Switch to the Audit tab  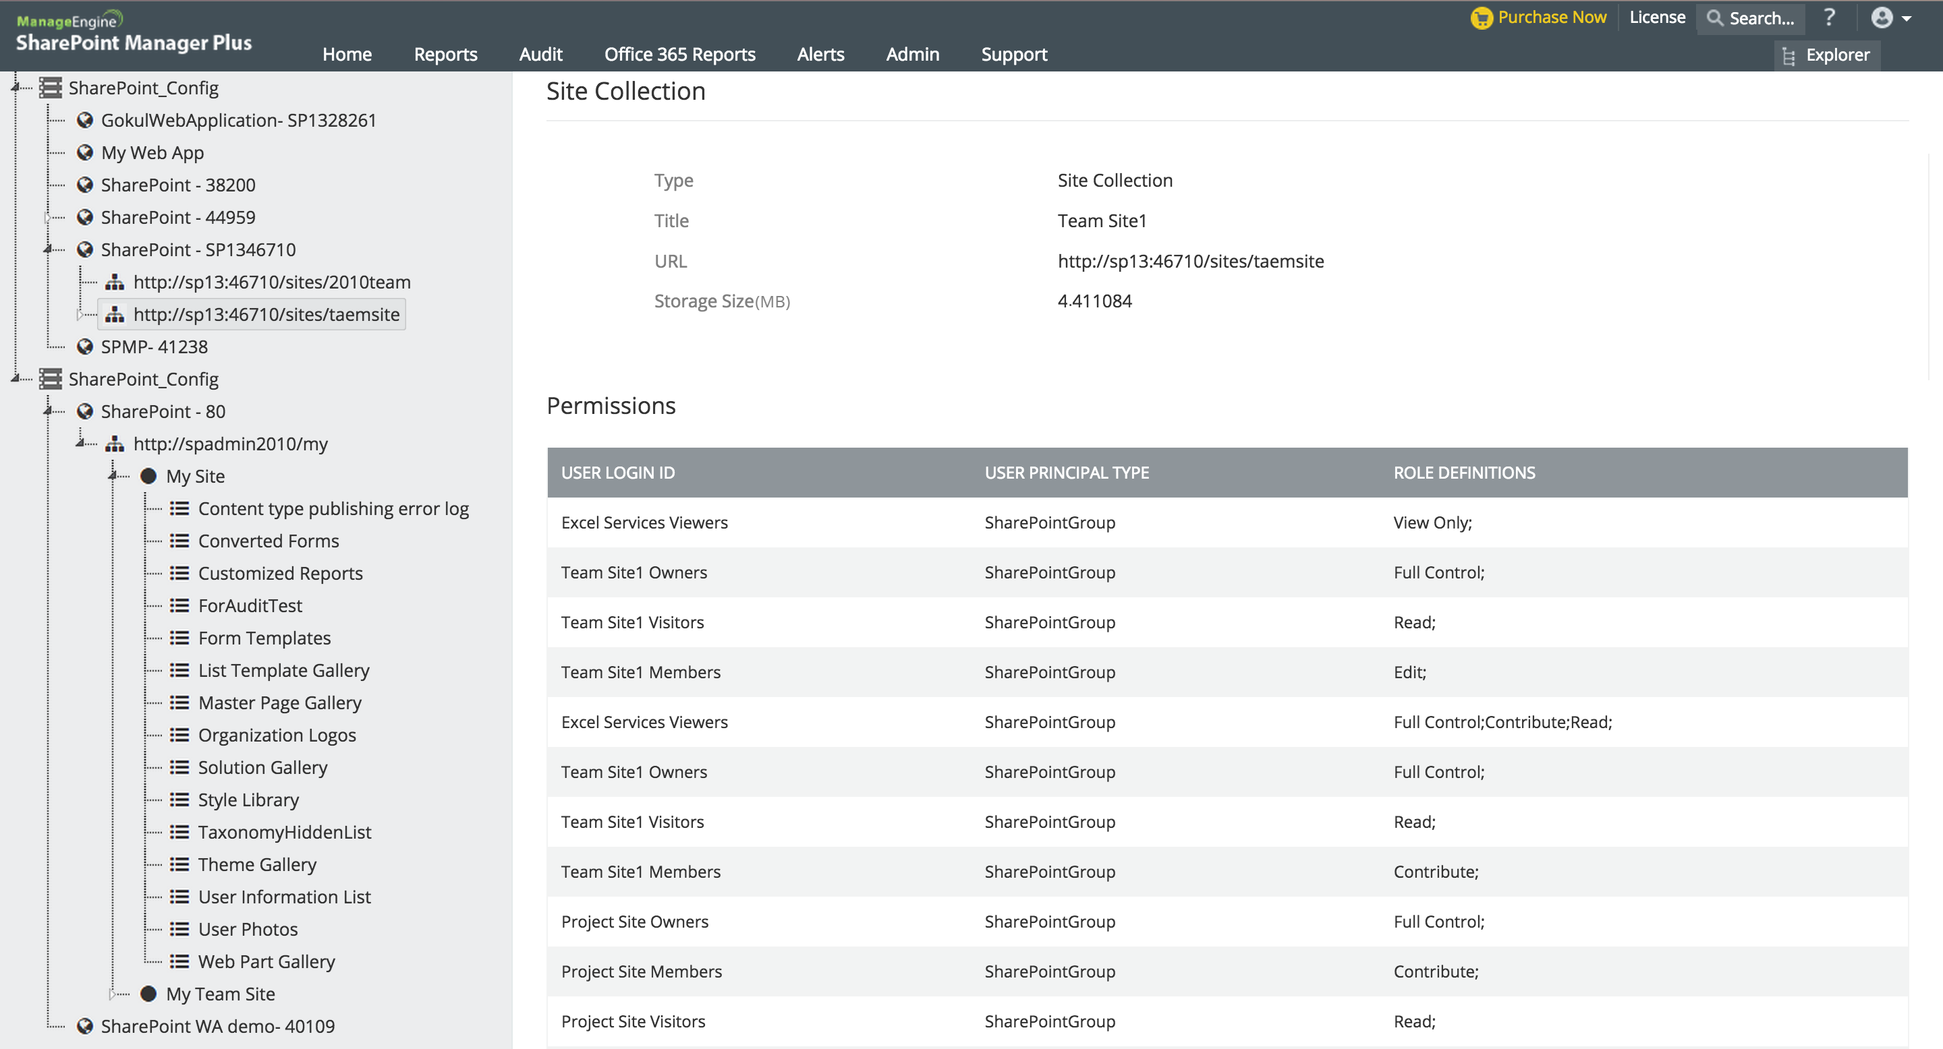[x=540, y=54]
